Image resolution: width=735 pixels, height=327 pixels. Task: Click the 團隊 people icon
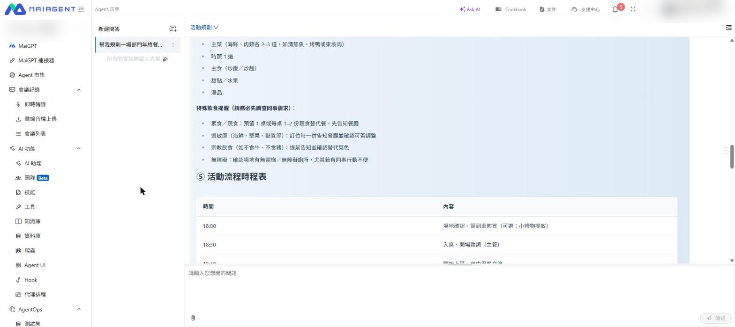[18, 178]
